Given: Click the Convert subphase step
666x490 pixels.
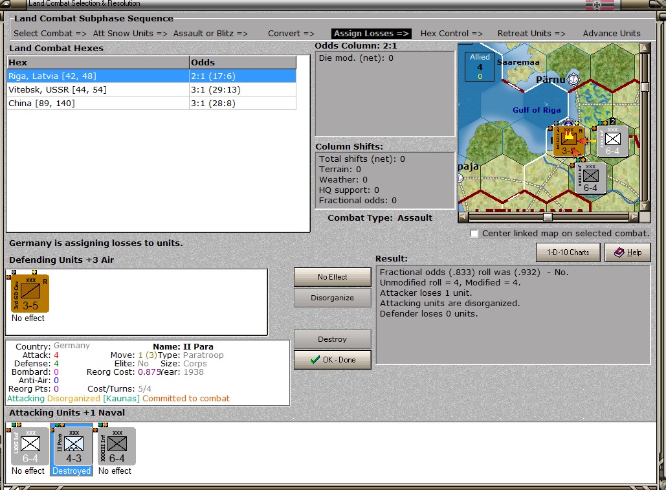Looking at the screenshot, I should pos(291,33).
